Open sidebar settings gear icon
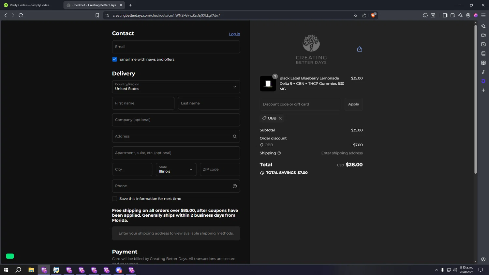This screenshot has width=489, height=275. pos(483,259)
